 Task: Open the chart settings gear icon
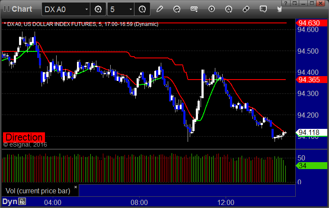click(x=98, y=9)
